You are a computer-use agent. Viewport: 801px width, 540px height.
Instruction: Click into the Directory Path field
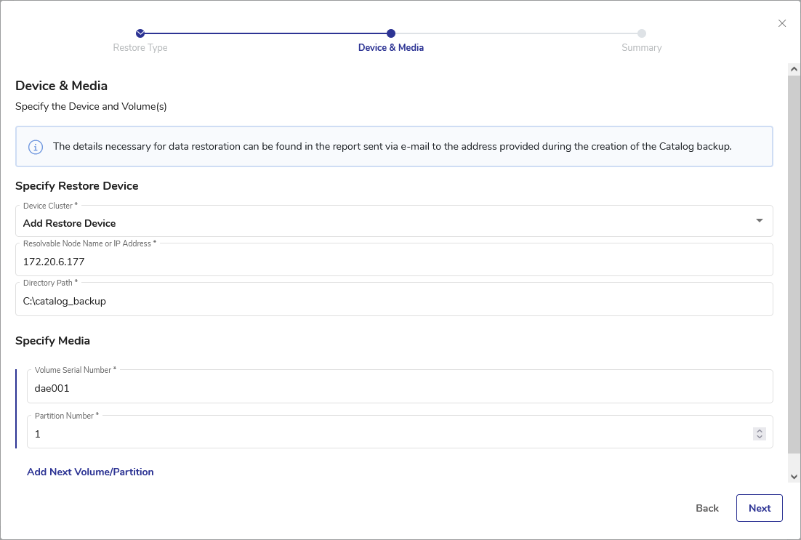[x=393, y=301]
